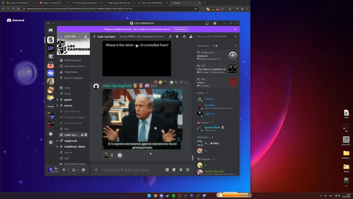This screenshot has height=199, width=353.
Task: Open the Discord help icon
Action: (215, 23)
